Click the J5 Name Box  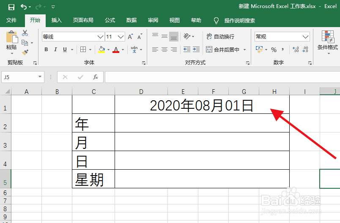point(23,77)
